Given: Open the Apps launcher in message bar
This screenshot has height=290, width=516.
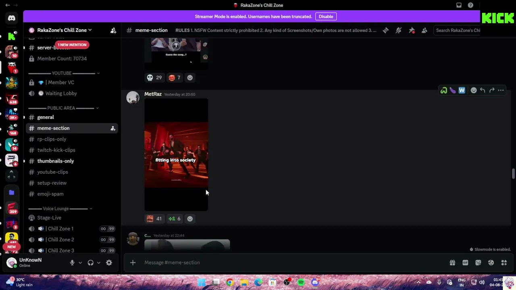Looking at the screenshot, I should click(x=504, y=263).
